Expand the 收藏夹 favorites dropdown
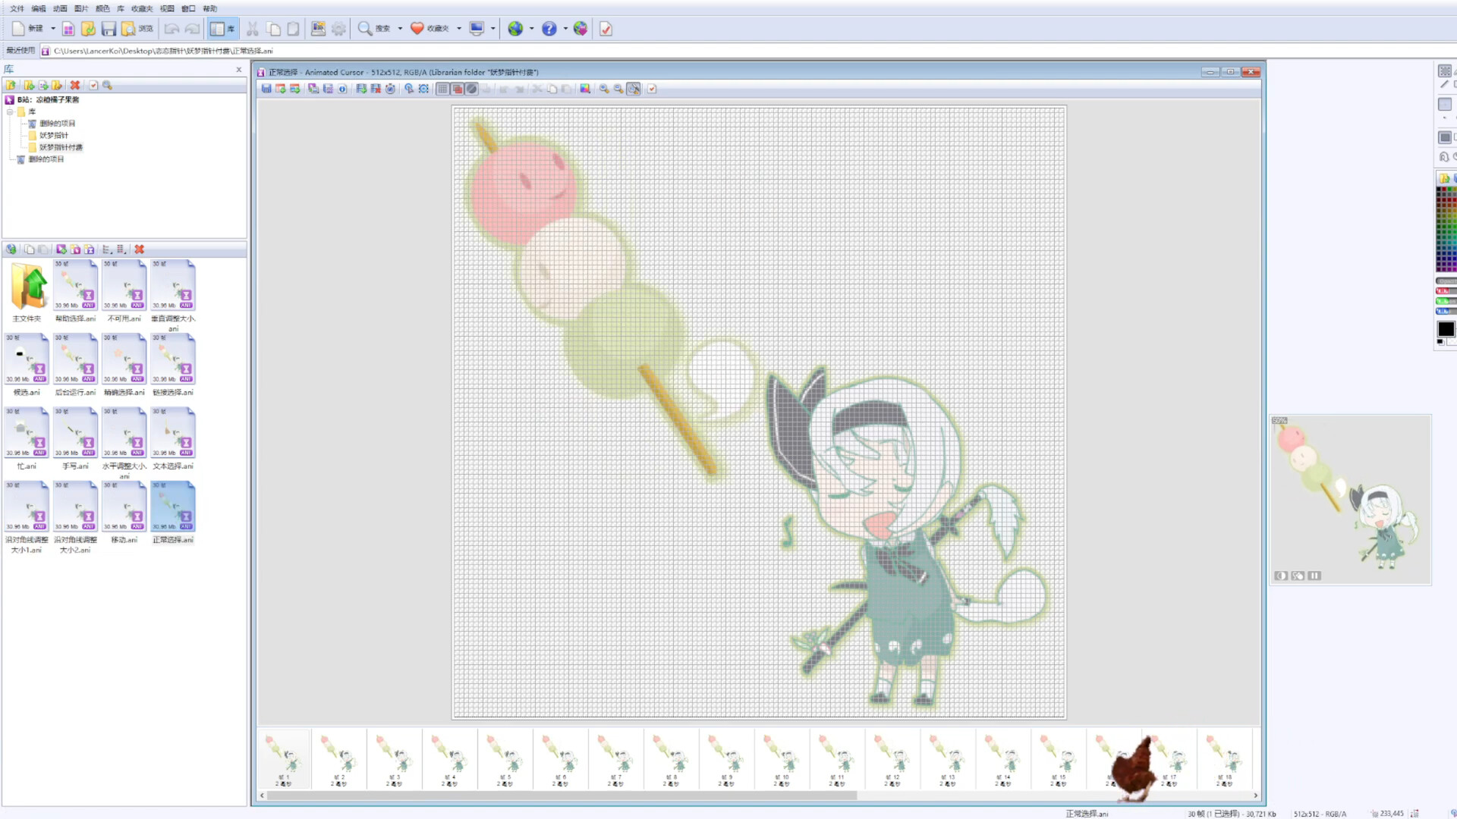1457x819 pixels. (459, 28)
